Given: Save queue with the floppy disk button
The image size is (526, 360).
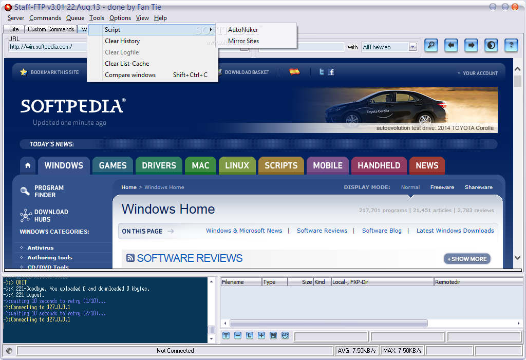Looking at the screenshot, I should pos(273,335).
